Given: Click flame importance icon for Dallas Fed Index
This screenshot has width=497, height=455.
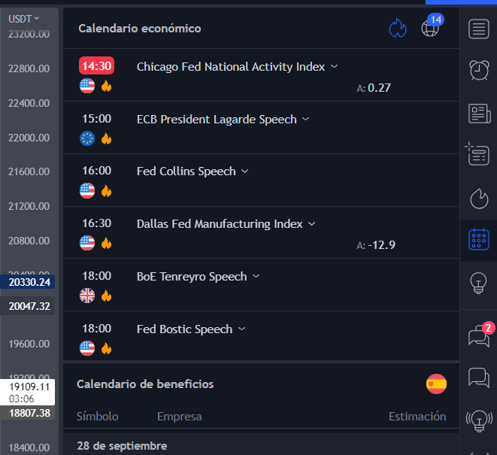Looking at the screenshot, I should coord(107,243).
